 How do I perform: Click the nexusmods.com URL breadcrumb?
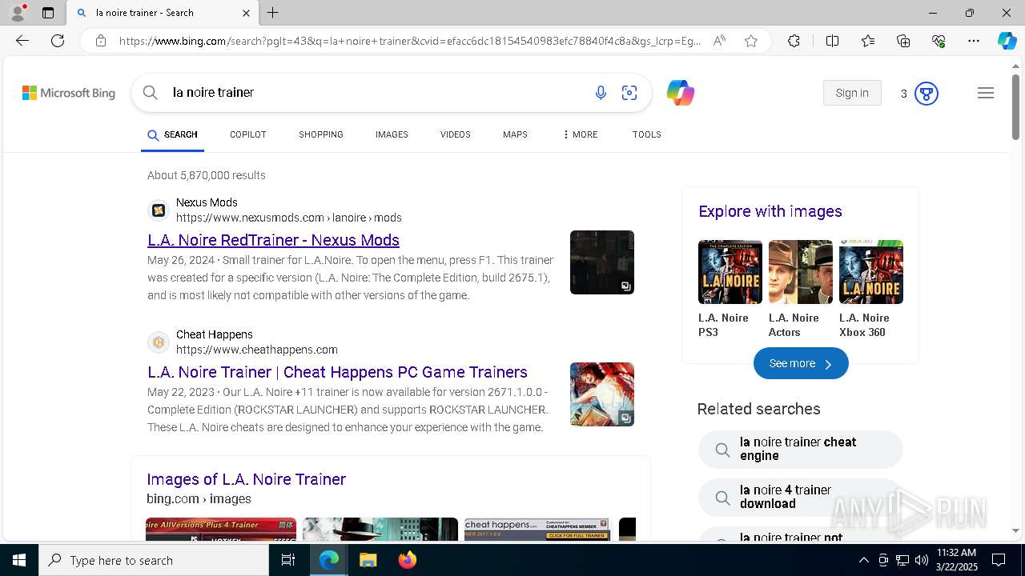[289, 218]
